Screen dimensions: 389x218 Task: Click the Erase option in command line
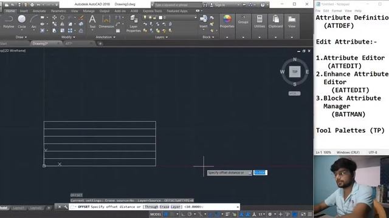tap(164, 207)
